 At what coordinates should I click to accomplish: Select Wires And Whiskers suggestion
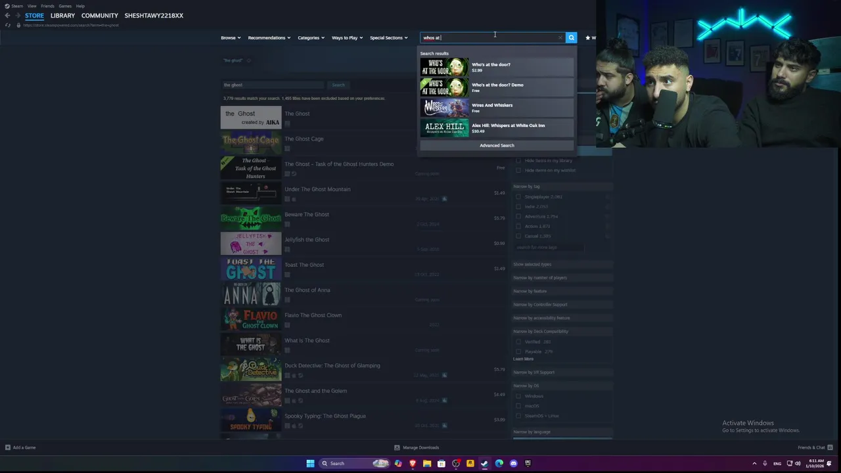coord(497,108)
